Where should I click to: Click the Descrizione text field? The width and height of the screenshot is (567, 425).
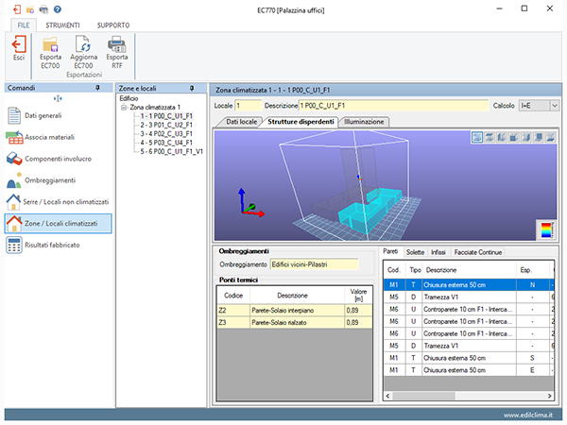click(393, 106)
